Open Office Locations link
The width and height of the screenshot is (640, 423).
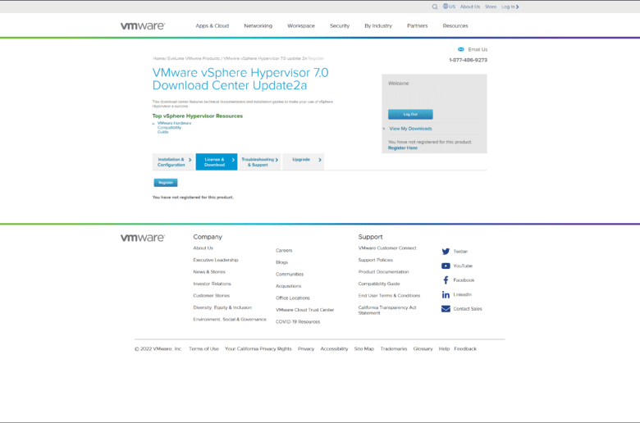tap(293, 298)
